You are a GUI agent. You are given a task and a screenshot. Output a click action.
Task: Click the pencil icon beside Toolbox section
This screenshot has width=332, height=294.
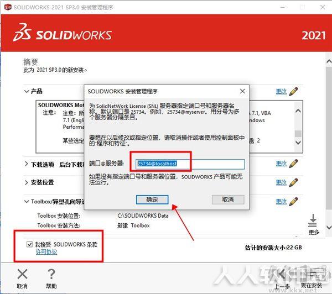point(293,201)
